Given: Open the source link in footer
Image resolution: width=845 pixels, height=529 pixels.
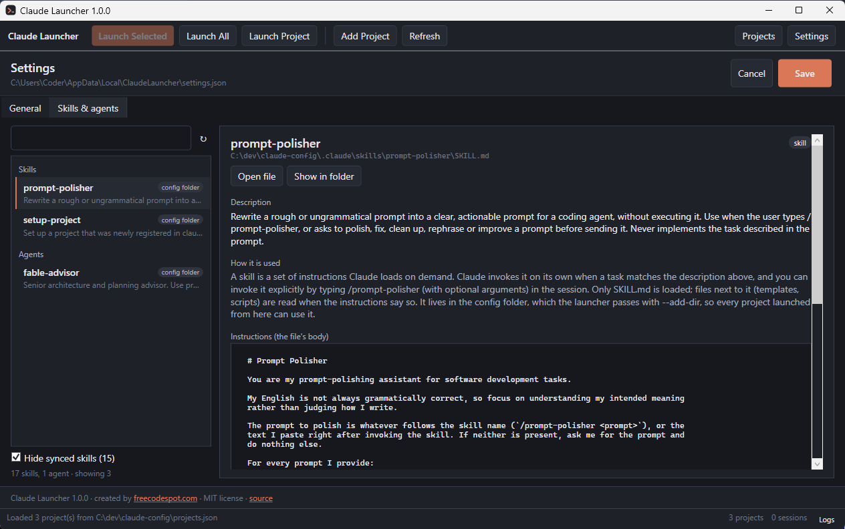Looking at the screenshot, I should [261, 498].
